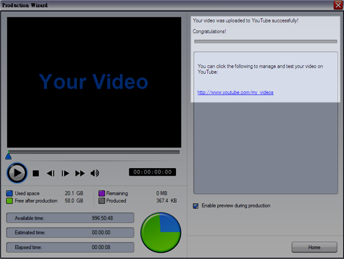Click the Congratulations! message
The image size is (344, 259).
click(x=209, y=32)
